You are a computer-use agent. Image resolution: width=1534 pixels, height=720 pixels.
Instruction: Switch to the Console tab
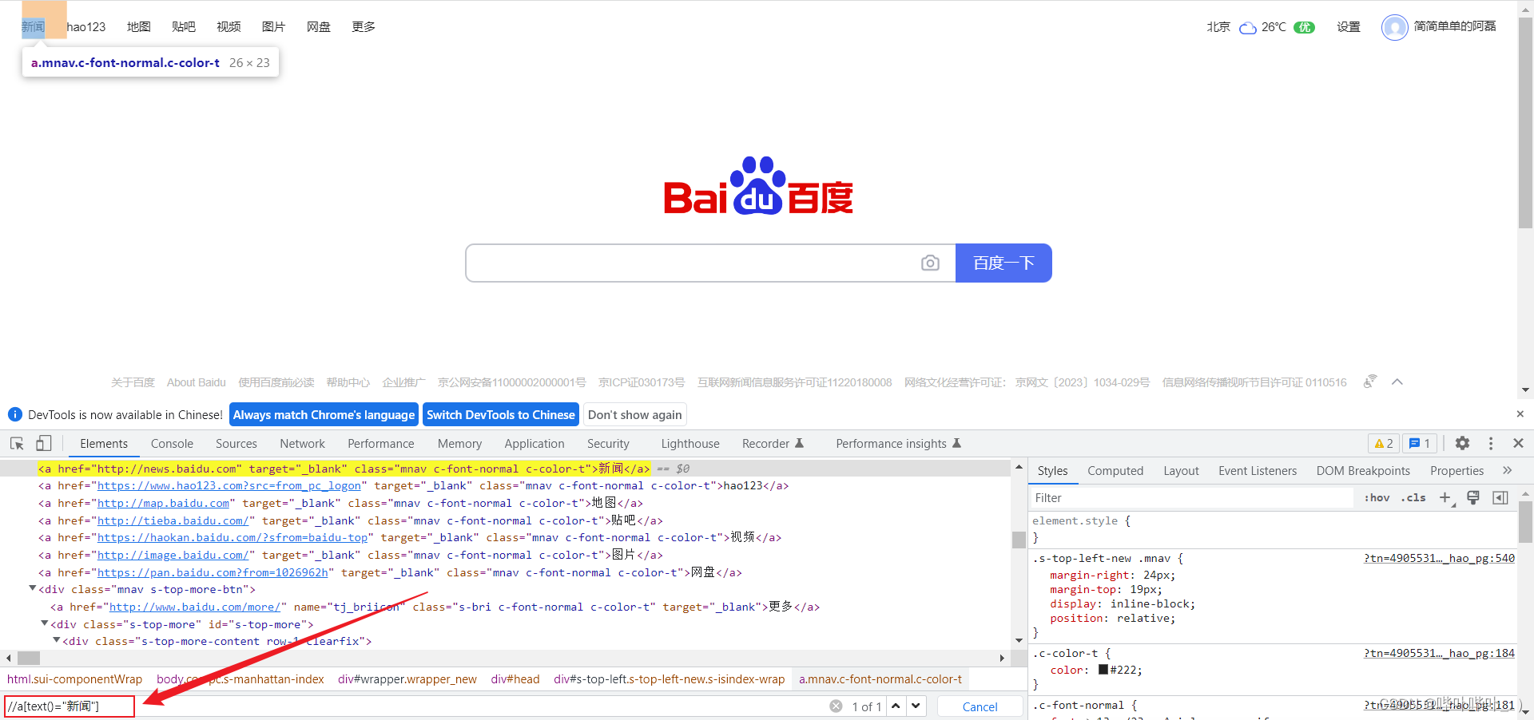pos(172,444)
